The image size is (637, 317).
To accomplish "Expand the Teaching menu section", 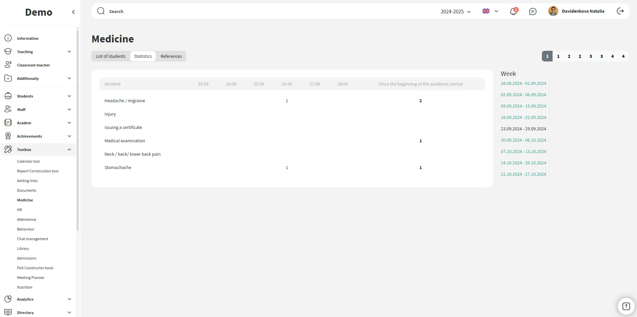I will click(69, 52).
